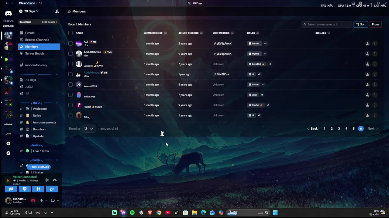Click the voice connection signal icon
This screenshot has height=218, width=389.
click(8, 180)
